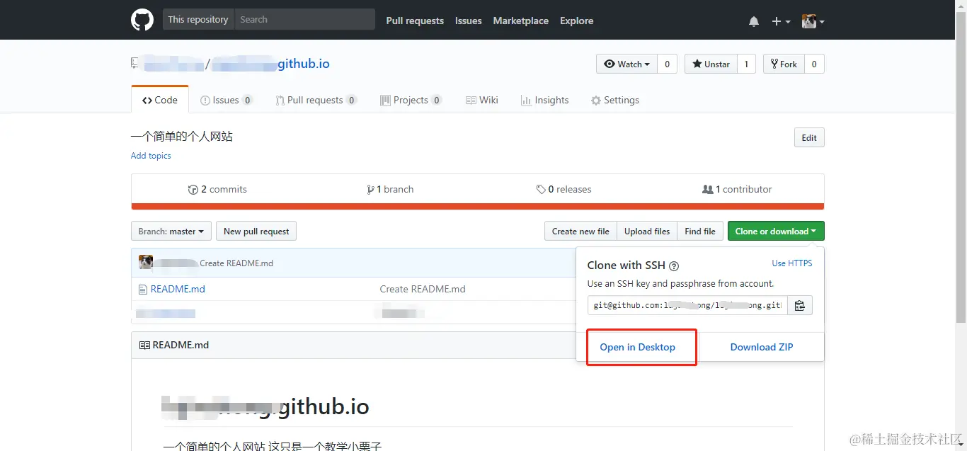Image resolution: width=967 pixels, height=451 pixels.
Task: Select the SSH clone URL field
Action: 687,305
